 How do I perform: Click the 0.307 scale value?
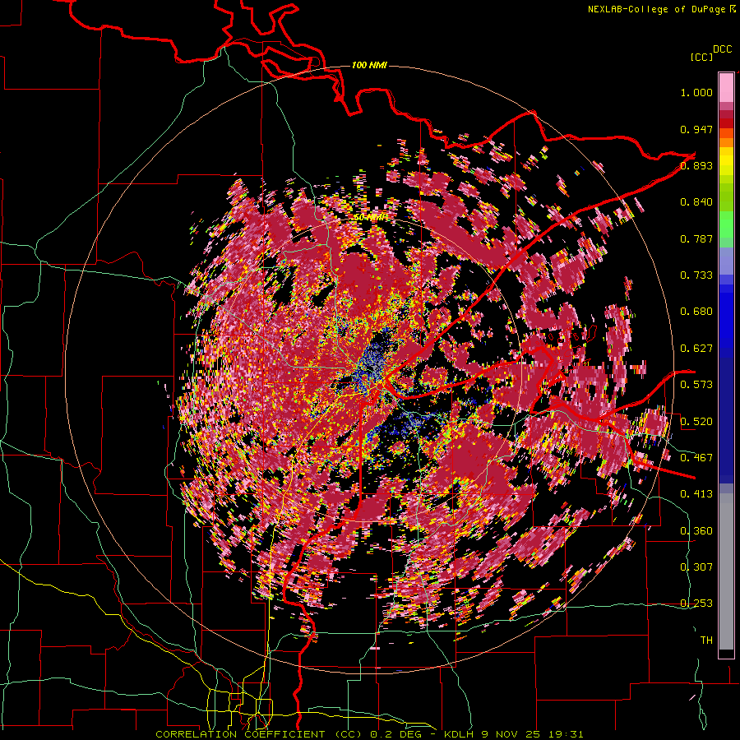(x=696, y=567)
